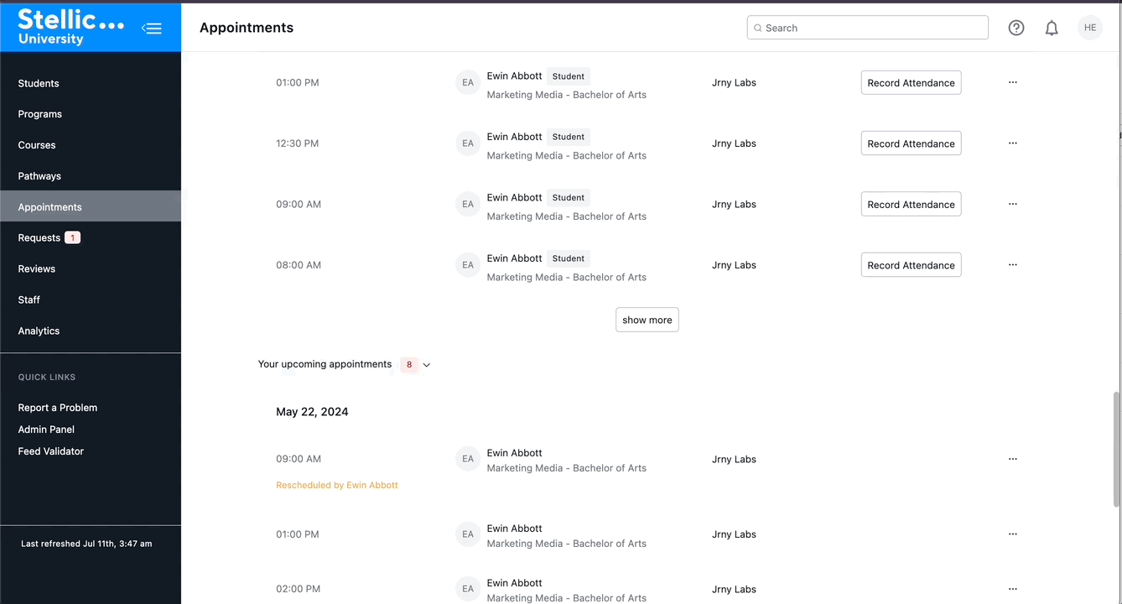The height and width of the screenshot is (604, 1122).
Task: Open the notifications bell icon
Action: (x=1052, y=28)
